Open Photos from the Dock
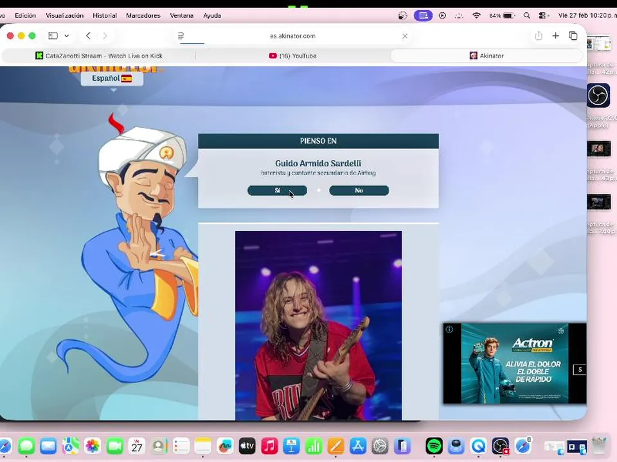Screen dimensions: 617x462 tap(93, 447)
